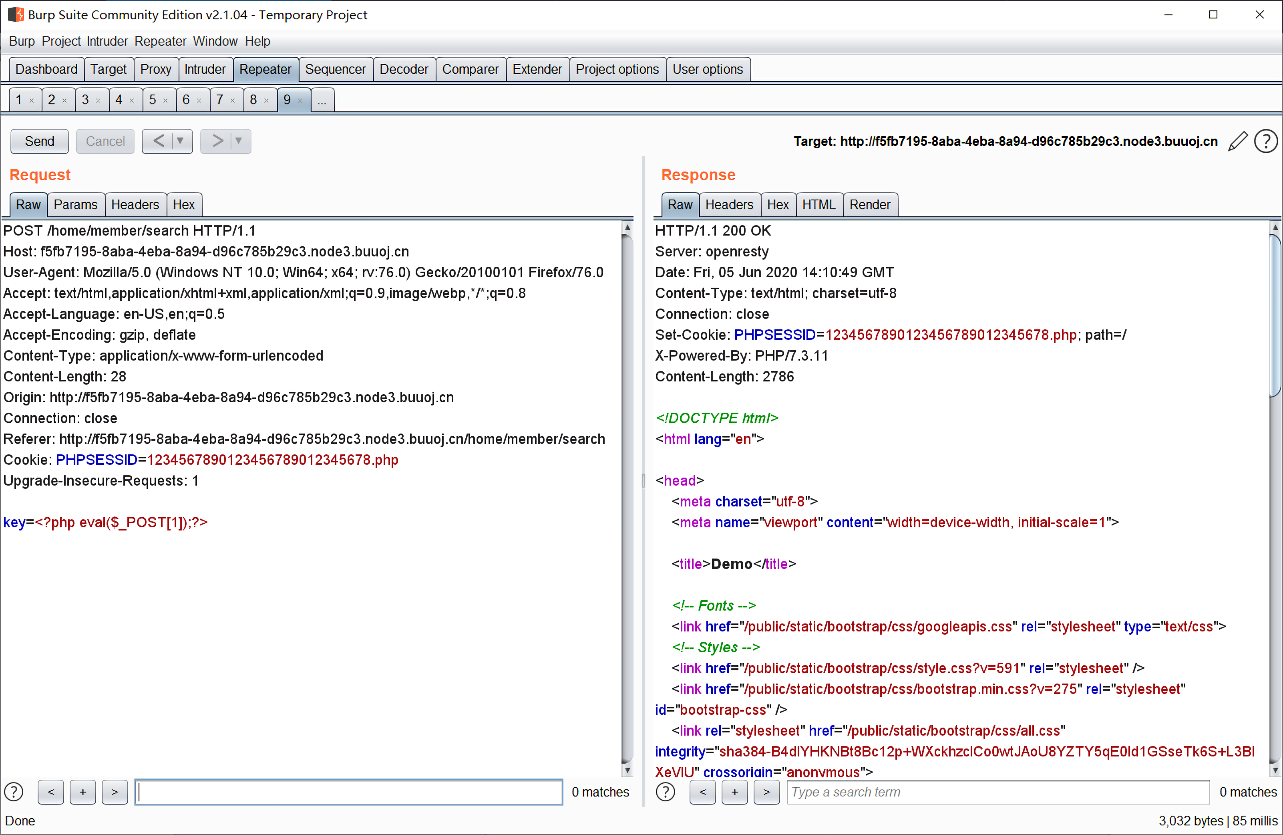Switch to the Extender tab

point(537,70)
